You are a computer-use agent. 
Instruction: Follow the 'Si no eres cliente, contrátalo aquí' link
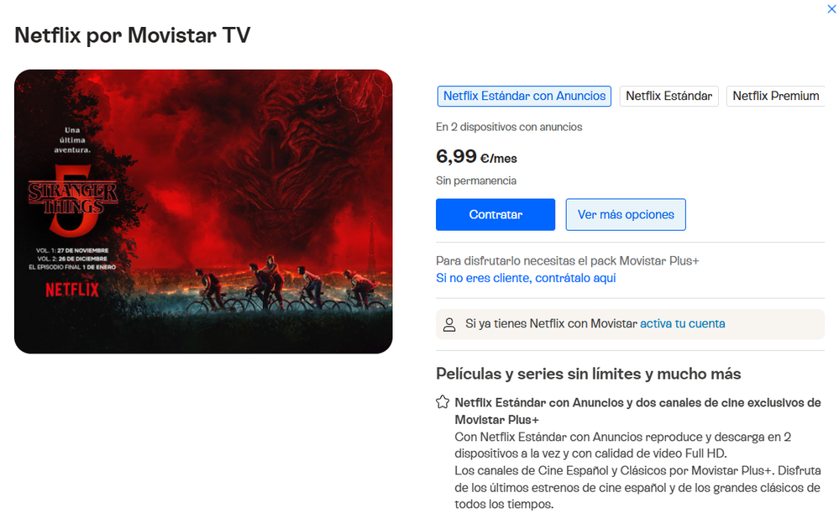[526, 278]
